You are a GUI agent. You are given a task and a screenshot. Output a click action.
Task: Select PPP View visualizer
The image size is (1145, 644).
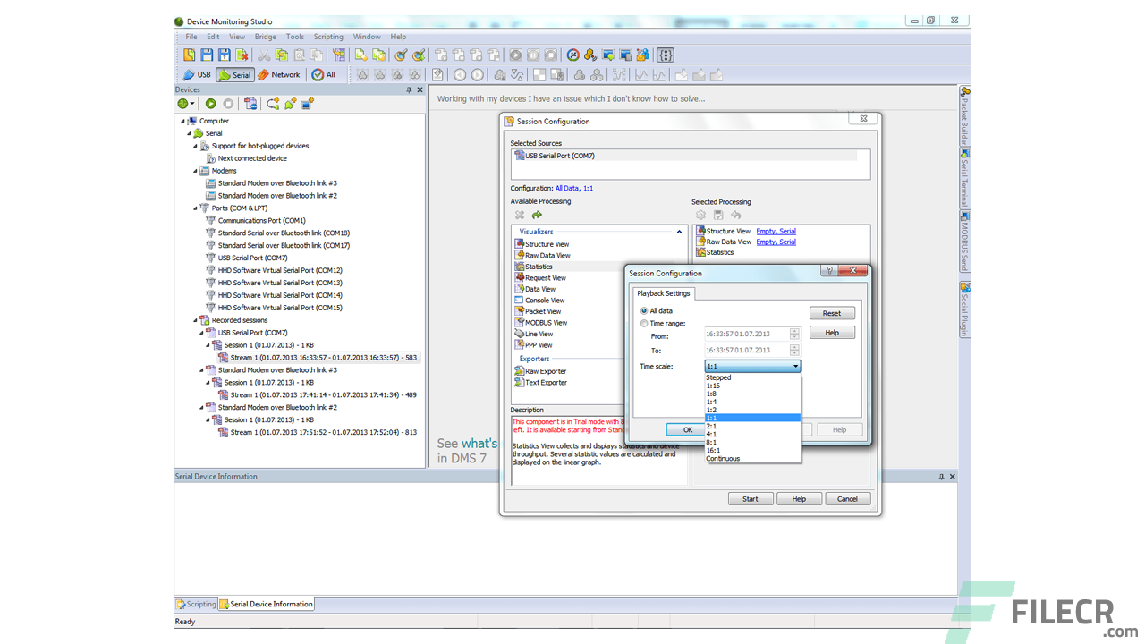[x=533, y=345]
